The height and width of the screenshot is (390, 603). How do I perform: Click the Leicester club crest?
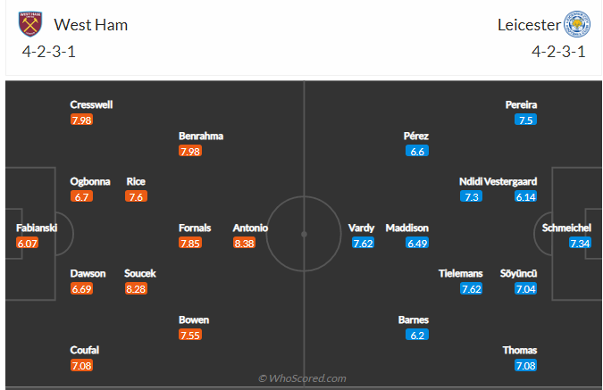576,23
